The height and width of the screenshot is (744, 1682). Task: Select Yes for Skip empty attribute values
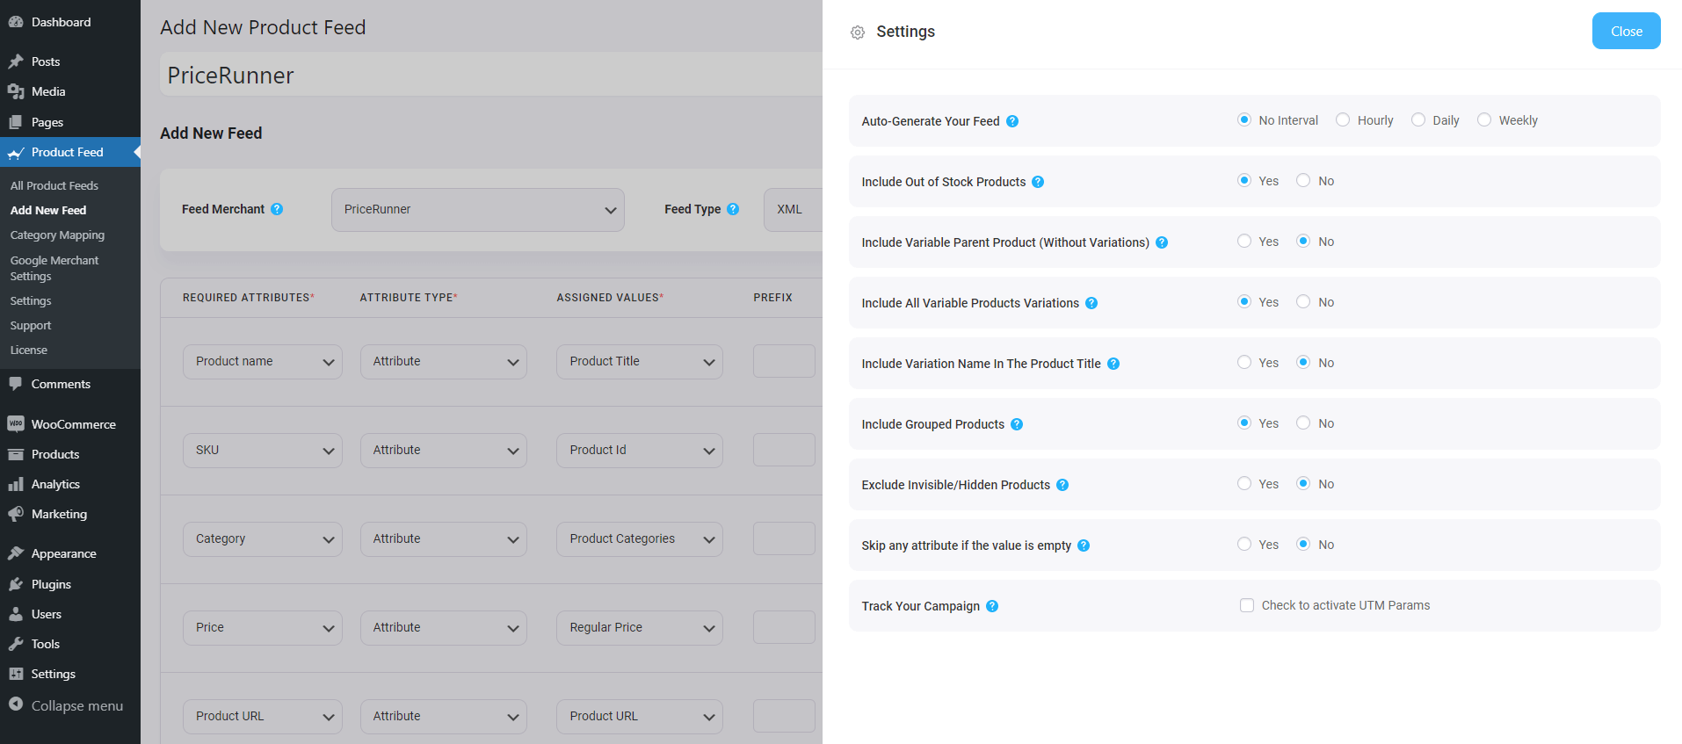1244,545
